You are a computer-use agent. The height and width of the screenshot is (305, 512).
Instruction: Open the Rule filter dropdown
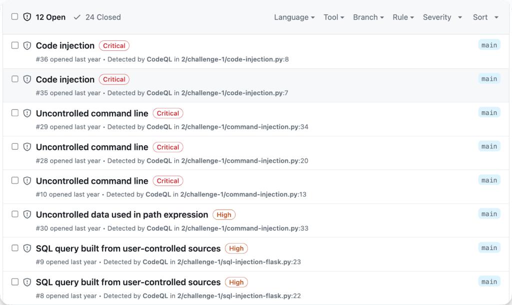[x=403, y=17]
